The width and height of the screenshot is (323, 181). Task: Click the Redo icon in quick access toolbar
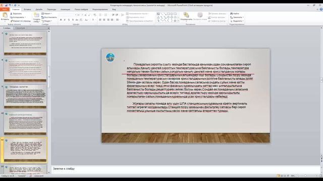(x=15, y=6)
